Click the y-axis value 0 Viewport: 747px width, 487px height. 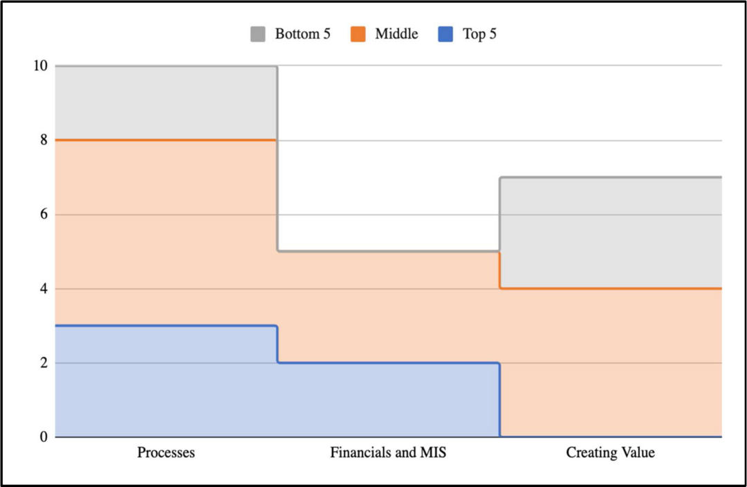click(44, 437)
